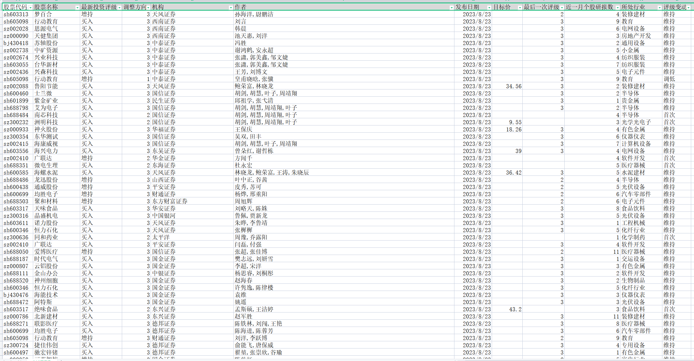Open the 目标价 column filter dropdown

click(520, 8)
